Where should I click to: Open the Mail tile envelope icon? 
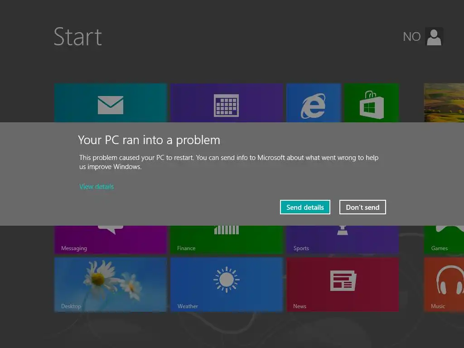click(x=111, y=105)
